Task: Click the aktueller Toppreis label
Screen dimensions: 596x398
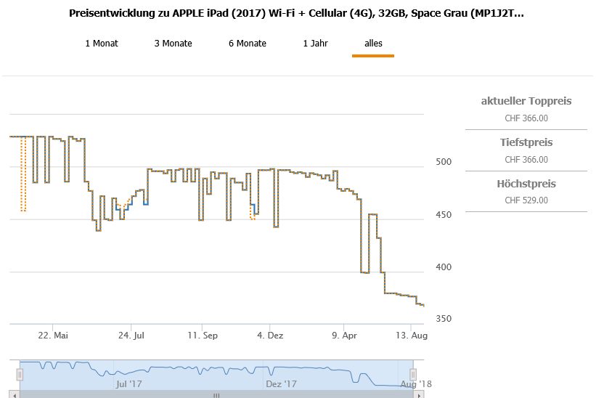Action: click(526, 101)
